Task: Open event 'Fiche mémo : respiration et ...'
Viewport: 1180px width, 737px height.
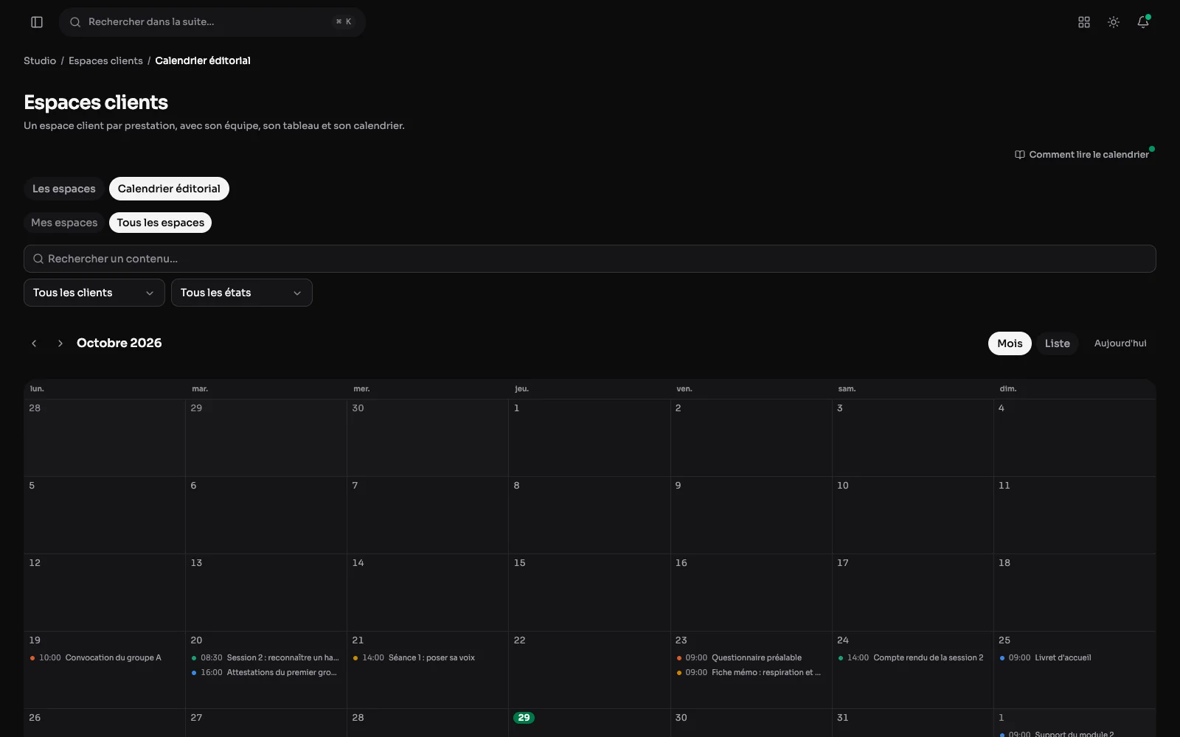Action: pos(749,672)
